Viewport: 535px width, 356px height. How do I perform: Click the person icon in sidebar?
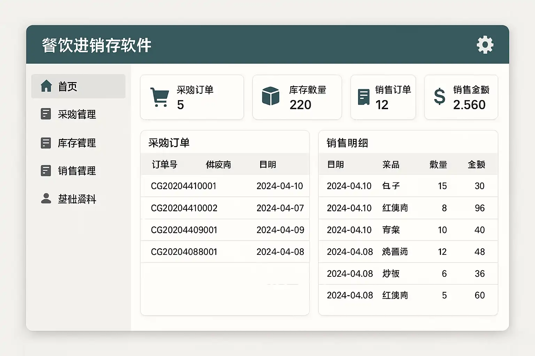(46, 199)
